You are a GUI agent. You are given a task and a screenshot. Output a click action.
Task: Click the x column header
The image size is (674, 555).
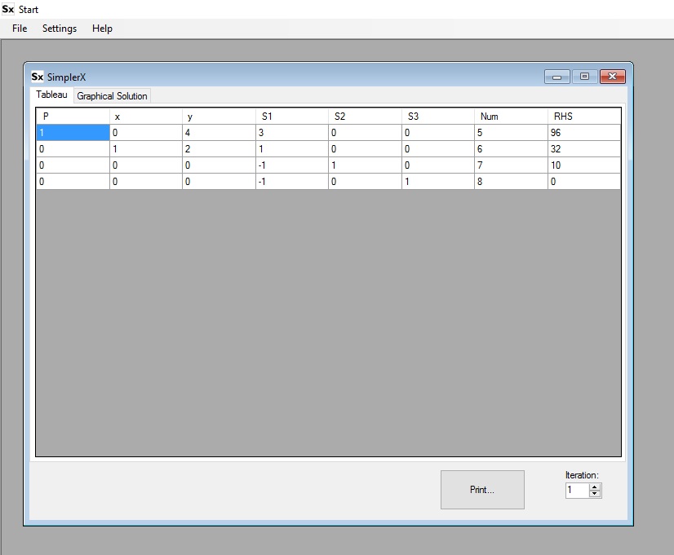point(146,117)
